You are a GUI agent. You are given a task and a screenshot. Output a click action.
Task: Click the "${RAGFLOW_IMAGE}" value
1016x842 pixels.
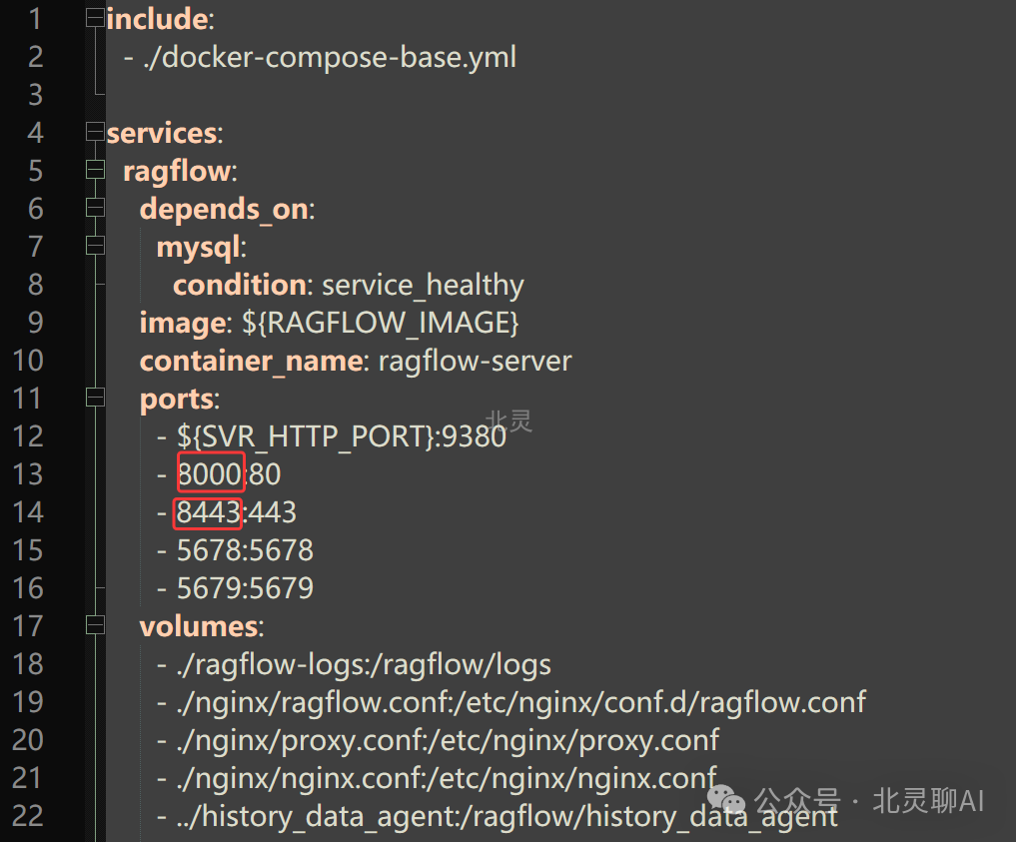point(381,323)
